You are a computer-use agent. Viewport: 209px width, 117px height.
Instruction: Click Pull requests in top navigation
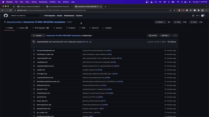click(50, 16)
